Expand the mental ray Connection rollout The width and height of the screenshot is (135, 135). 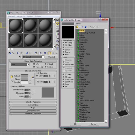point(33,114)
